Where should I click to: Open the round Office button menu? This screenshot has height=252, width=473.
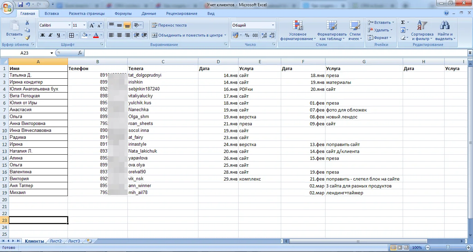click(8, 7)
